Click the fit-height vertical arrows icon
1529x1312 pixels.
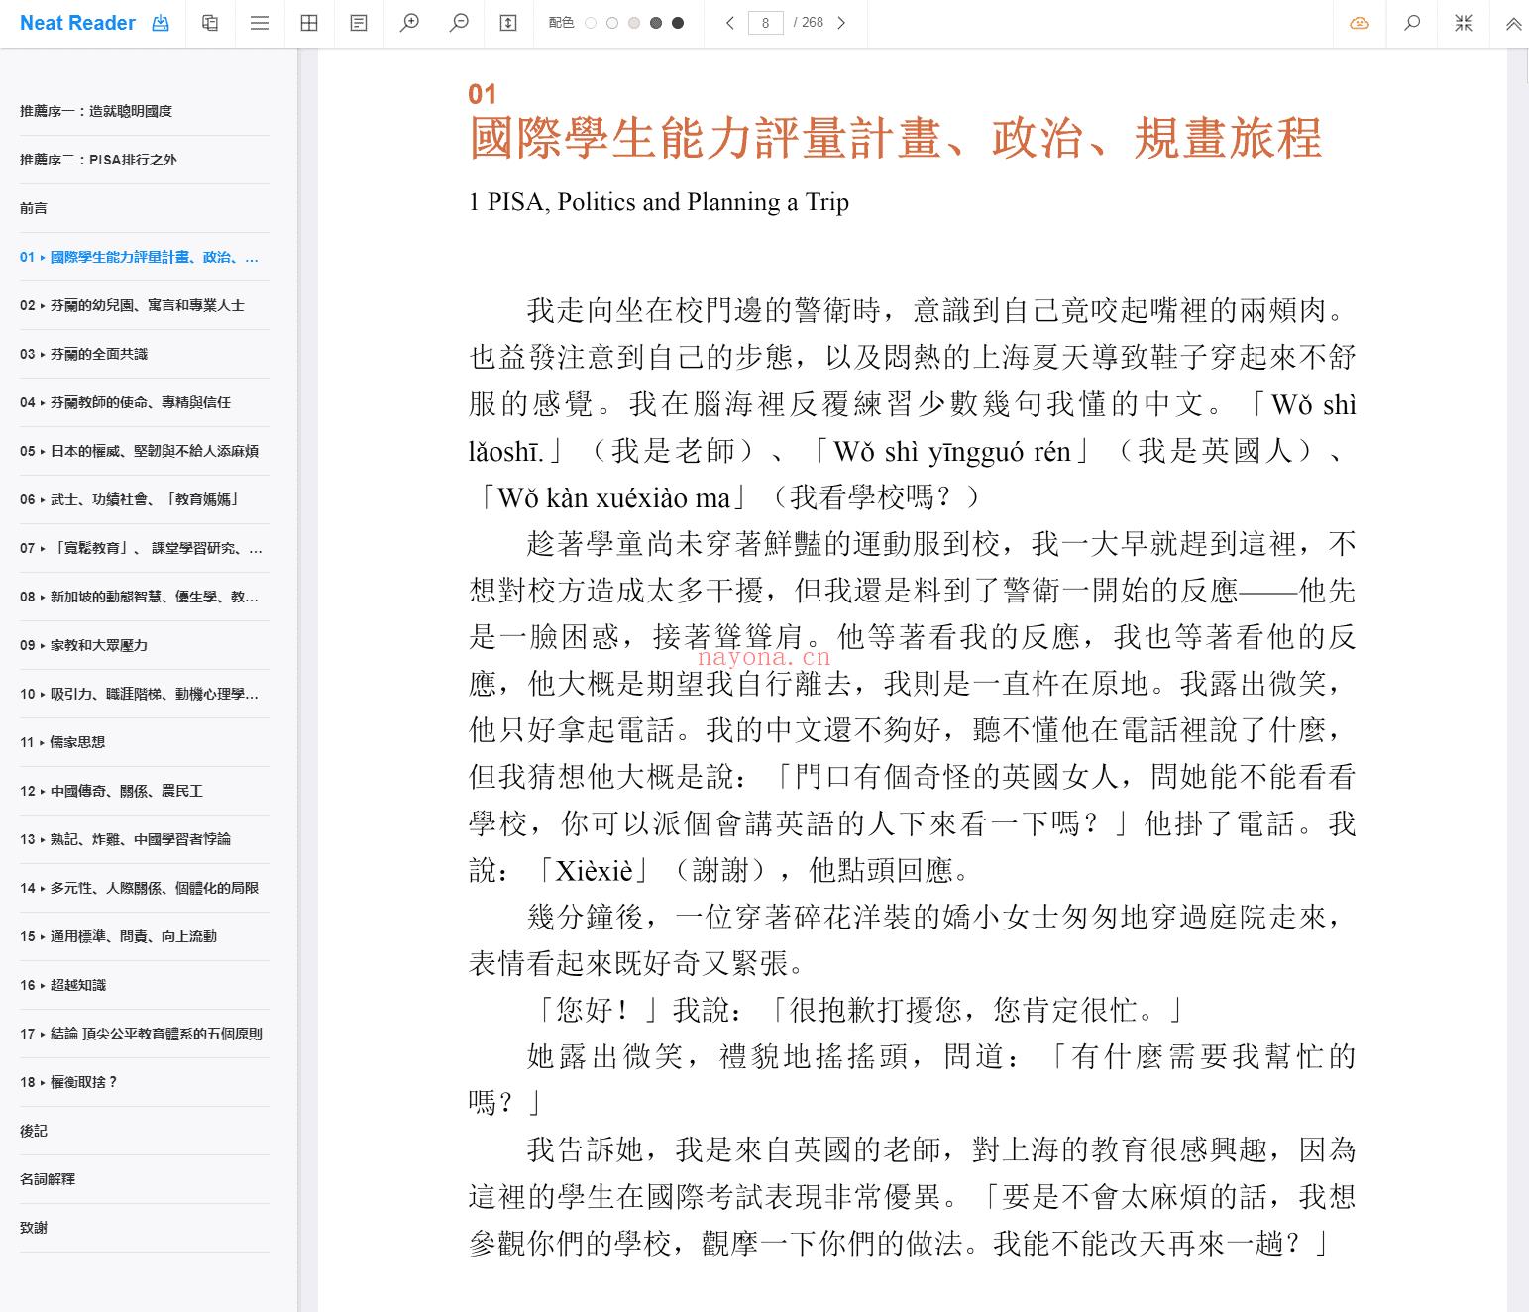pos(508,23)
